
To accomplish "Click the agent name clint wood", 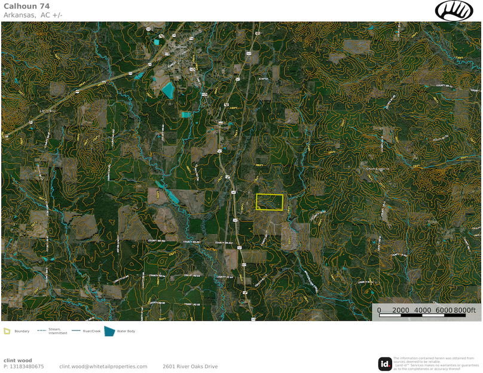I will 17,360.
